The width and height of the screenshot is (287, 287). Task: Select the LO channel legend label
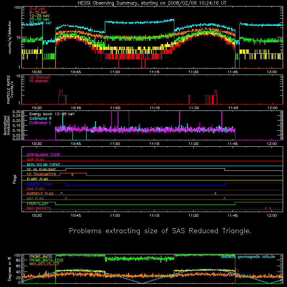(x=39, y=77)
